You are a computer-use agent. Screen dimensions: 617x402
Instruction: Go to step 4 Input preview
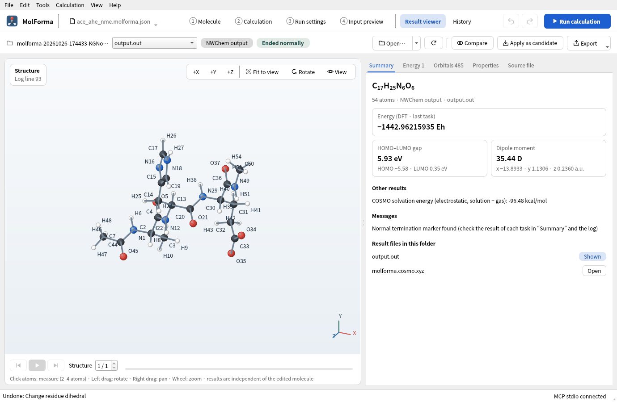[362, 21]
